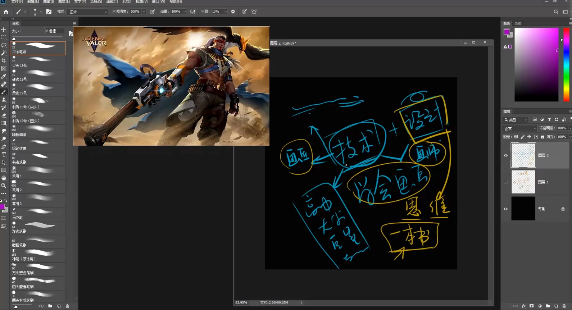The height and width of the screenshot is (310, 572).
Task: Toggle lock position
Action: coord(529,137)
